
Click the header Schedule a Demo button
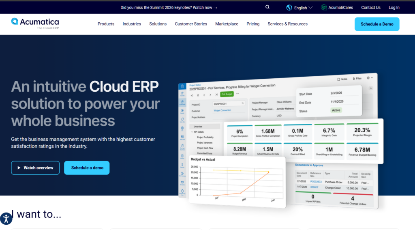point(377,24)
